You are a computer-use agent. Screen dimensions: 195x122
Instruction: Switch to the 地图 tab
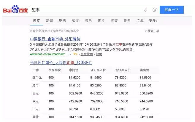click(x=127, y=21)
